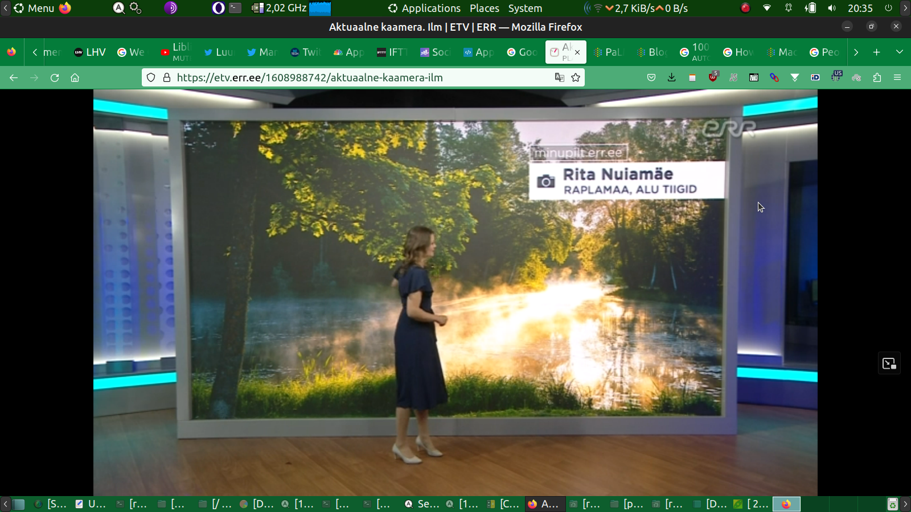Switch to the PaL tab
The height and width of the screenshot is (512, 911).
[609, 52]
